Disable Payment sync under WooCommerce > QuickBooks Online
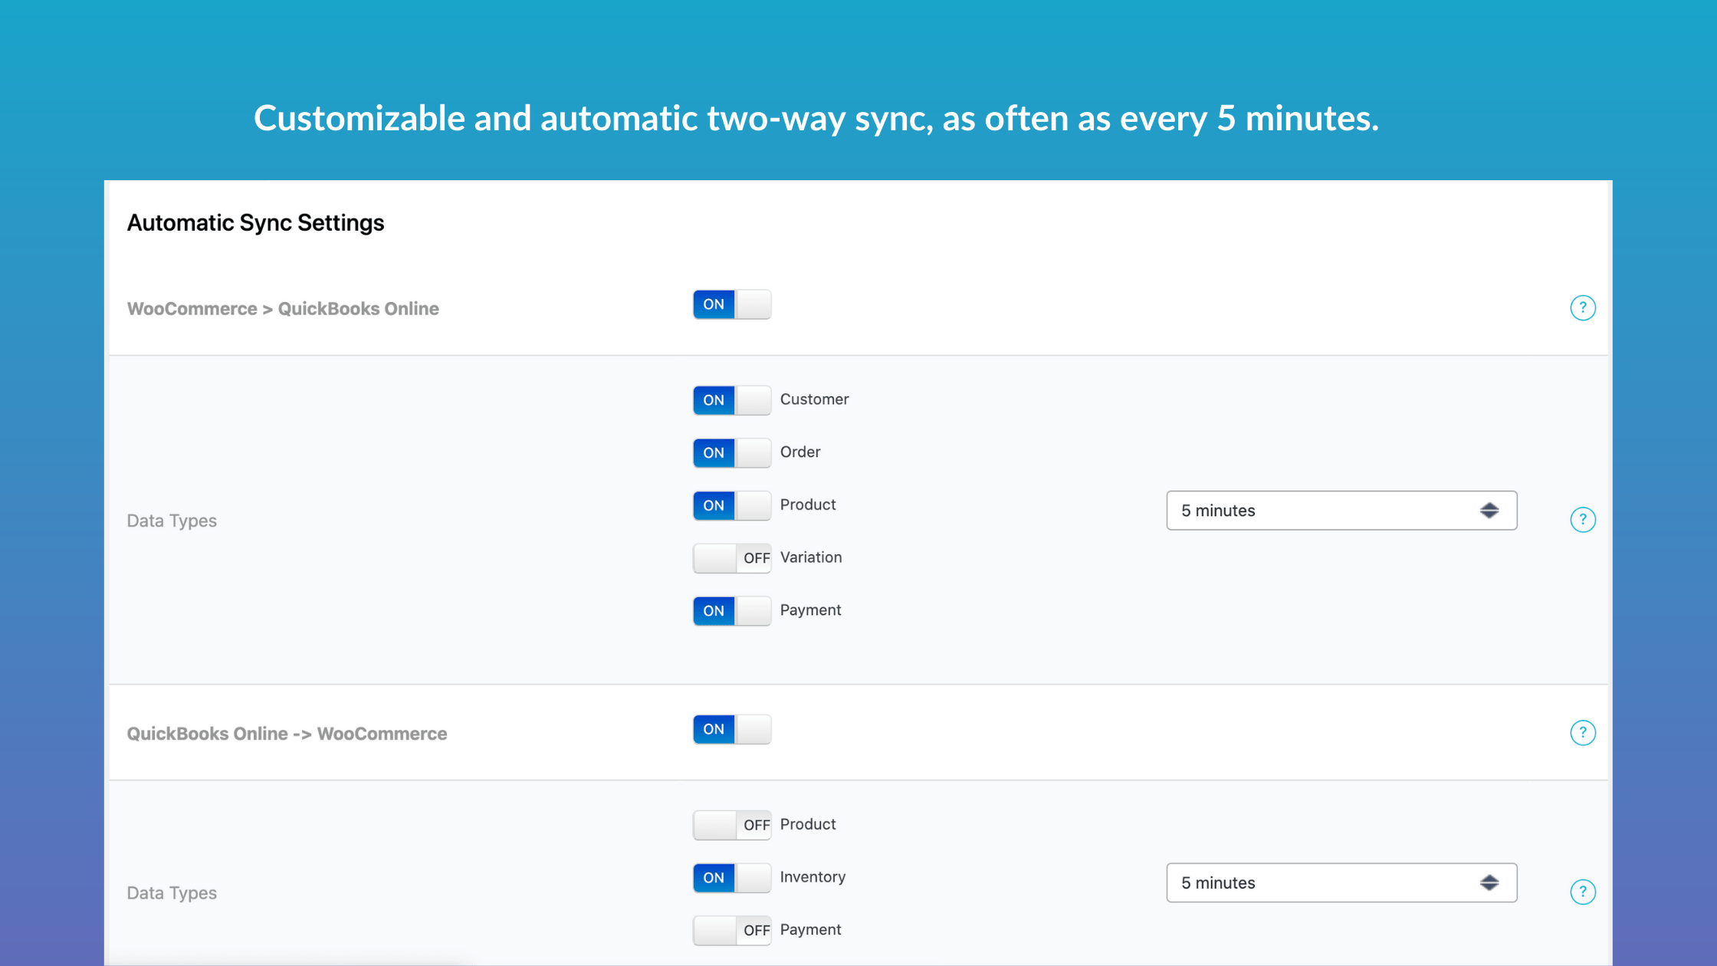 [x=731, y=610]
